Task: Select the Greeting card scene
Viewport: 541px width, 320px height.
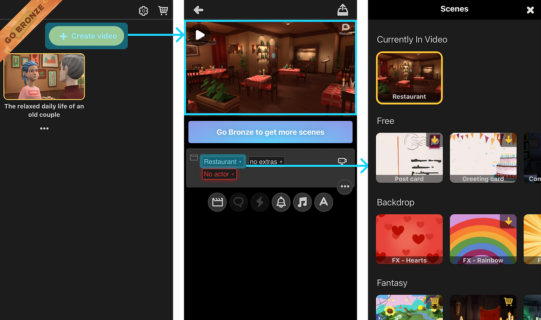Action: (483, 158)
